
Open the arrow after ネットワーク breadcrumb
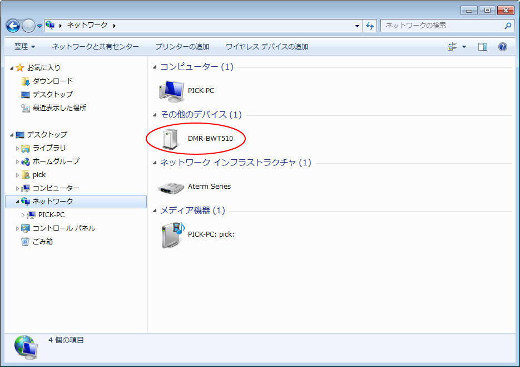point(115,26)
